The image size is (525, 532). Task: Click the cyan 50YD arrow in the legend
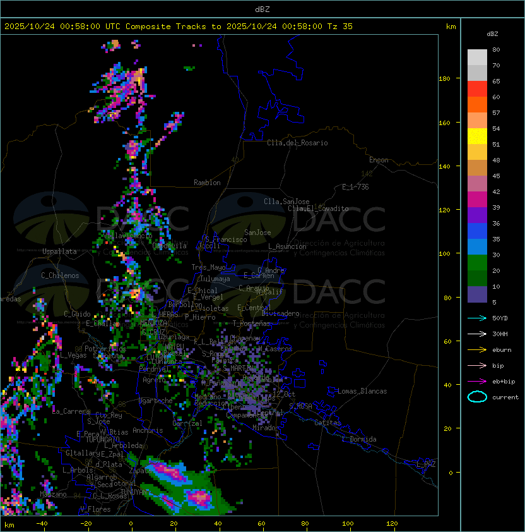[x=477, y=318]
